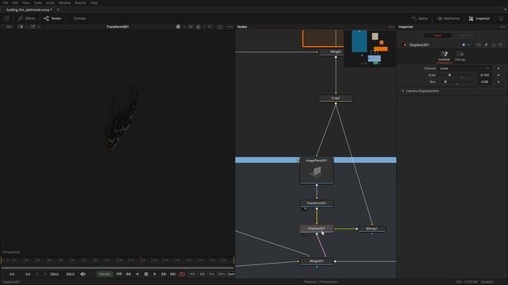Toggle the viewer split layout icon
508x285 pixels.
pyautogui.click(x=220, y=27)
